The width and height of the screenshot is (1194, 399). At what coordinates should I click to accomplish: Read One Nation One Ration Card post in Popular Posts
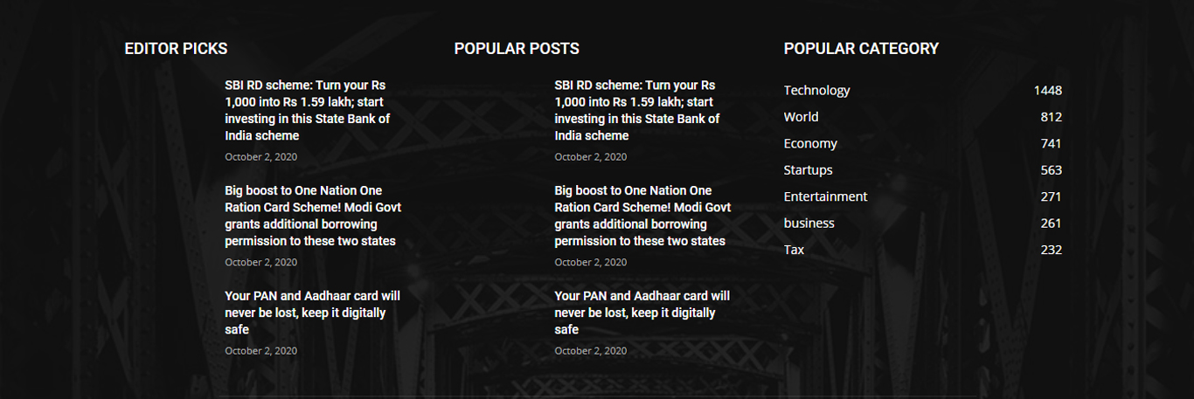[642, 216]
